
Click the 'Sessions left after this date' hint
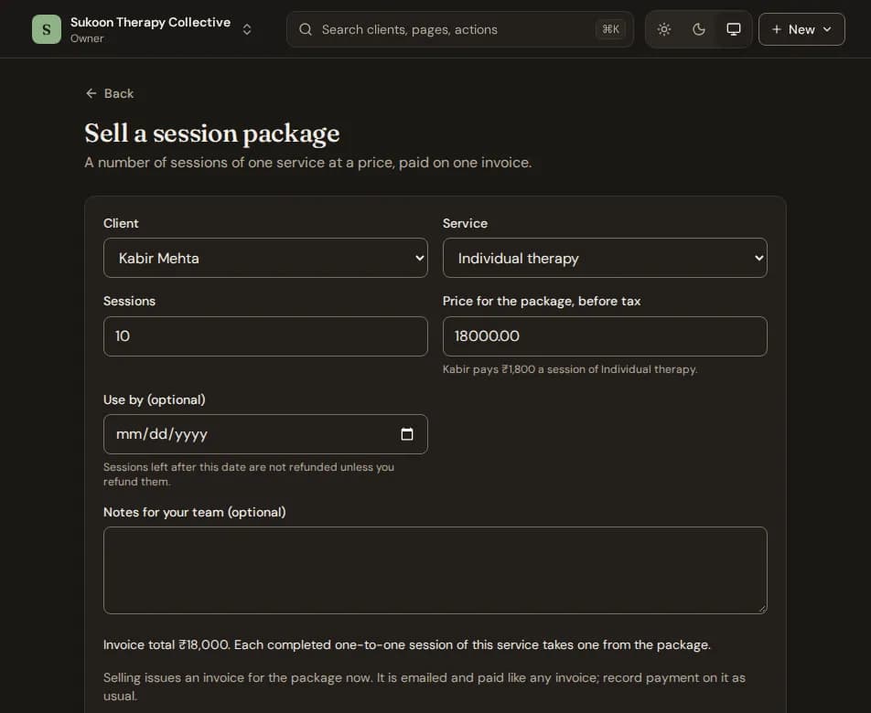point(249,474)
